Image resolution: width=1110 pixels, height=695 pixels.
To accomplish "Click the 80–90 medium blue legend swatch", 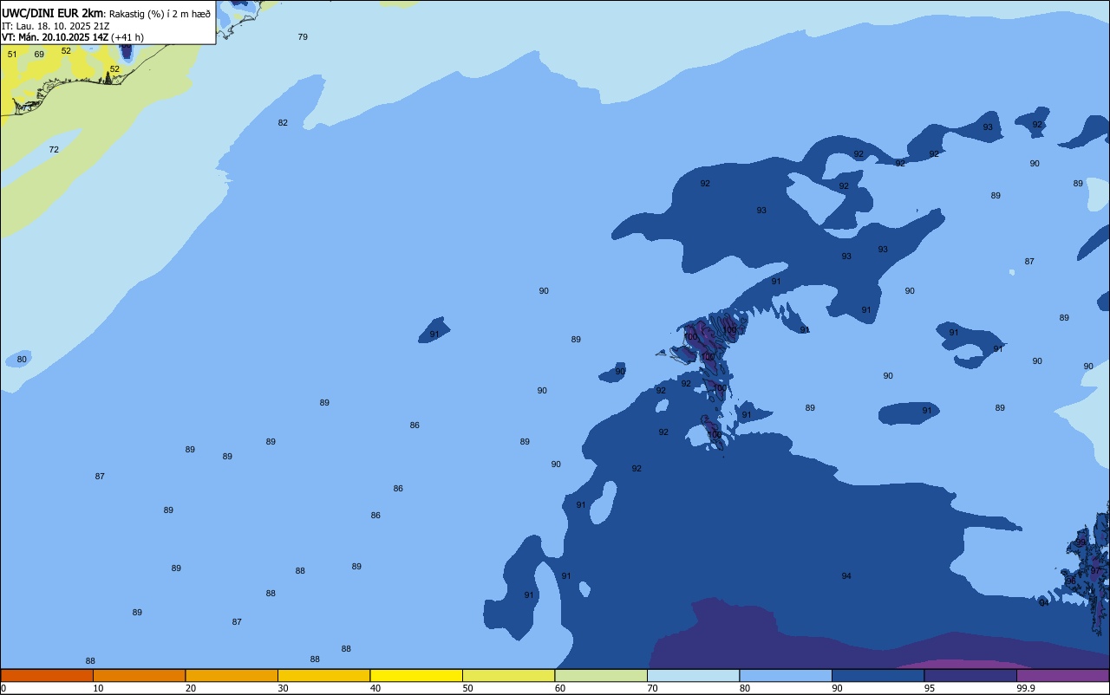I will point(786,675).
